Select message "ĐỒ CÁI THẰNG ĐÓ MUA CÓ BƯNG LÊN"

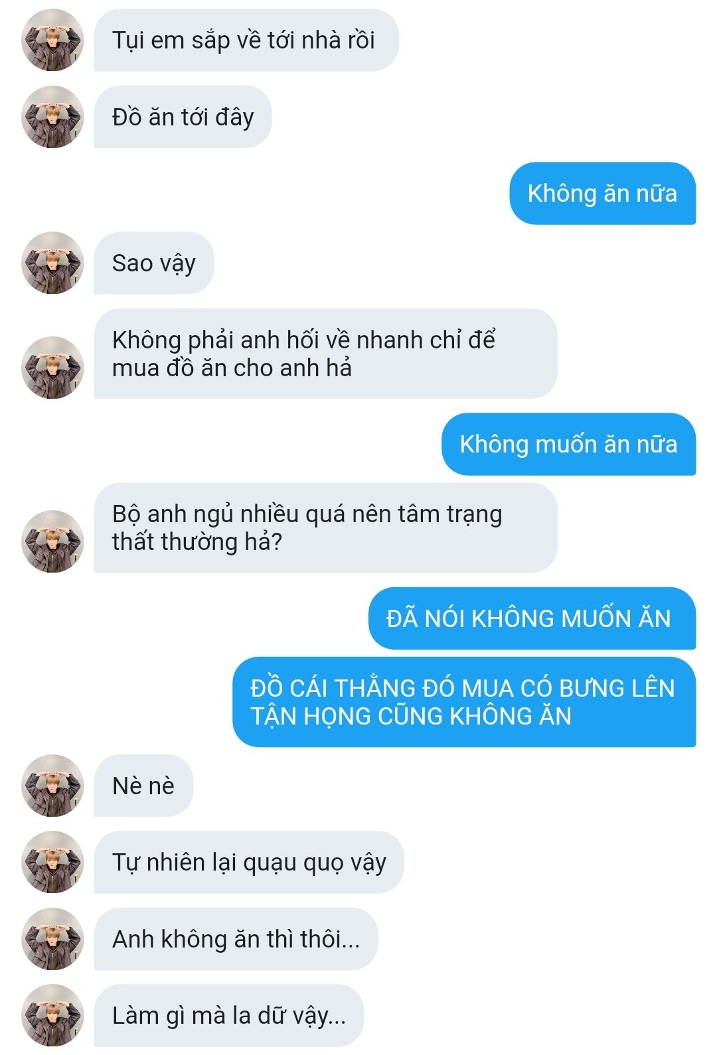point(464,702)
